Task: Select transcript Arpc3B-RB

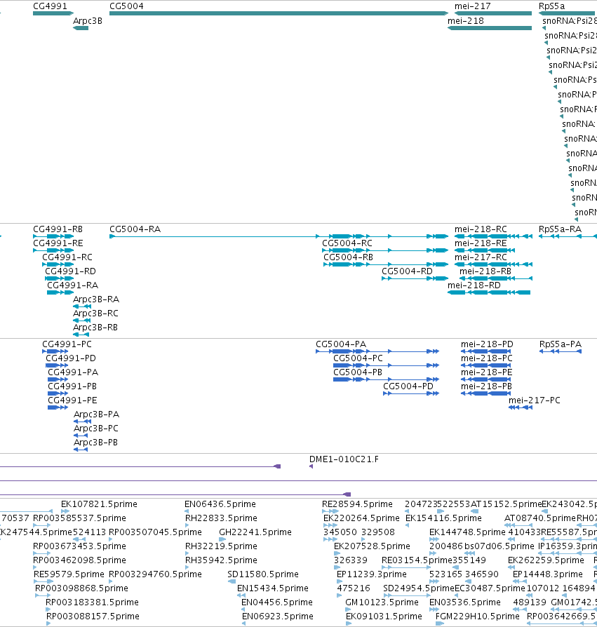Action: click(95, 328)
